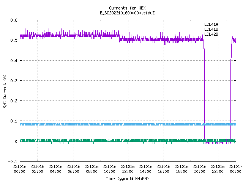This screenshot has width=243, height=182.
Task: Click the '231016 14:00' x-axis tick label
Action: (146, 169)
